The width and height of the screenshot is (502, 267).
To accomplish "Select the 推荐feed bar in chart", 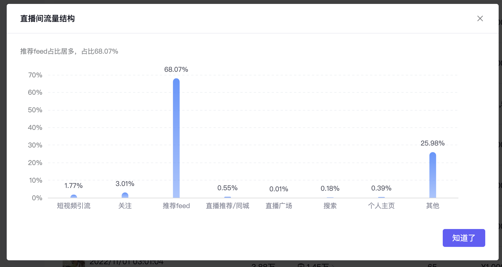I will tap(176, 138).
